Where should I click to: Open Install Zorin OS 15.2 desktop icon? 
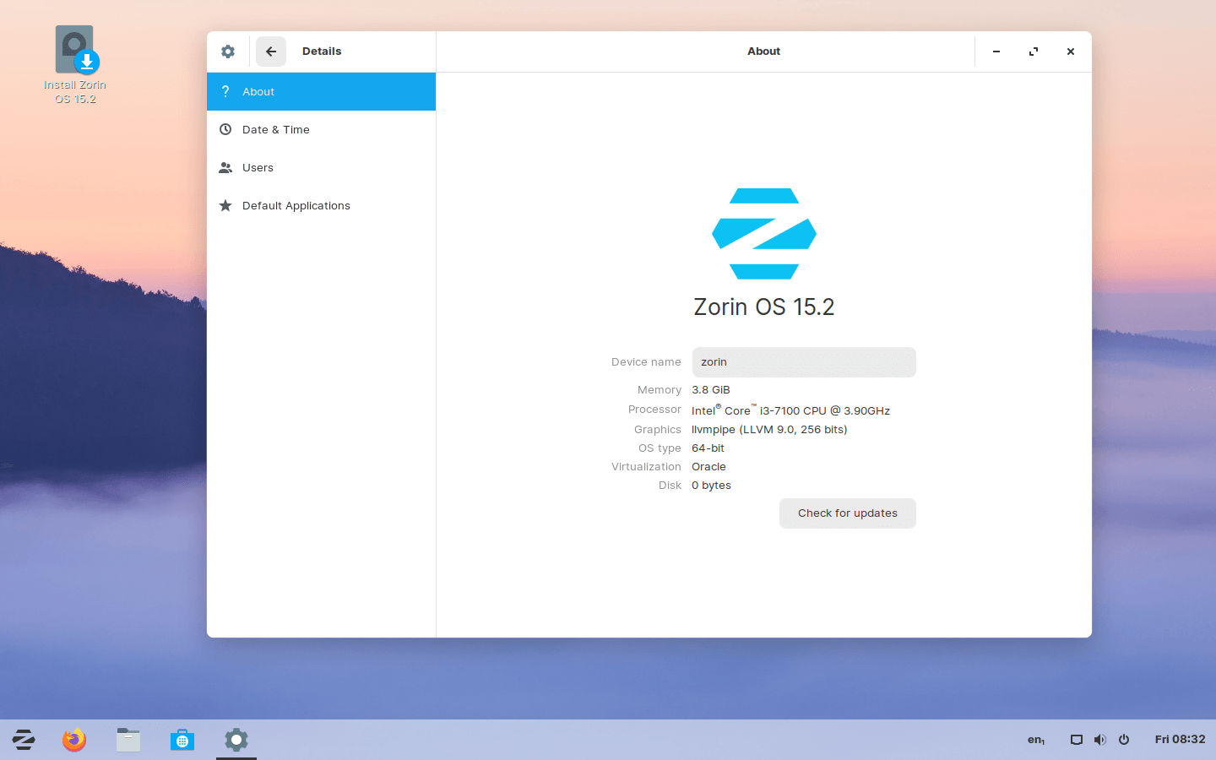point(75,65)
